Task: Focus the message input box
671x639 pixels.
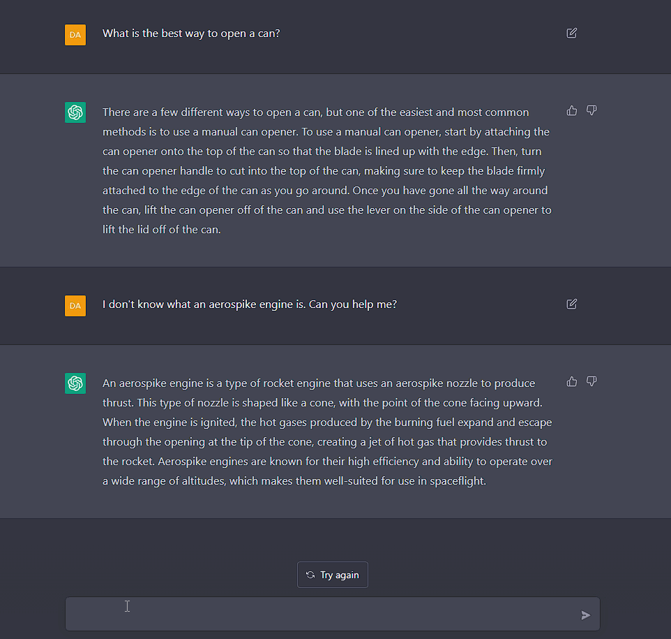Action: click(x=321, y=615)
